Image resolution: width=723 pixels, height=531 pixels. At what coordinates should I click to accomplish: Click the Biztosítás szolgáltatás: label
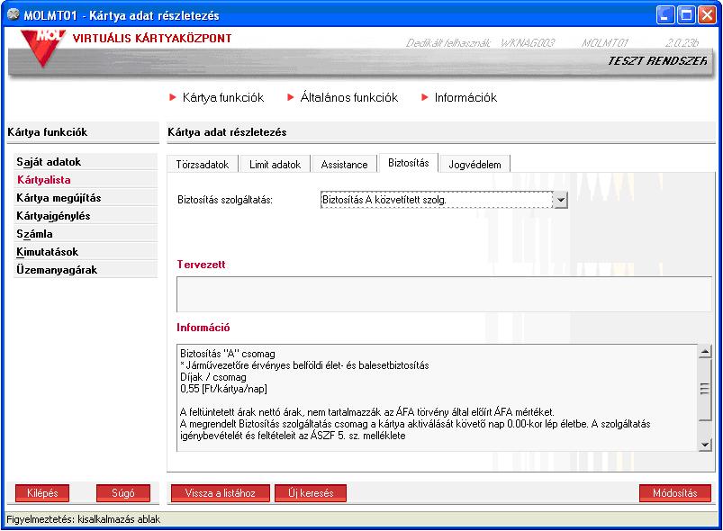(x=225, y=200)
